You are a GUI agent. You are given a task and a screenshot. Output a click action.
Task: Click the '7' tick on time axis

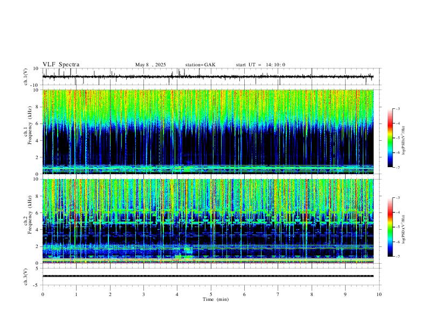click(x=278, y=294)
